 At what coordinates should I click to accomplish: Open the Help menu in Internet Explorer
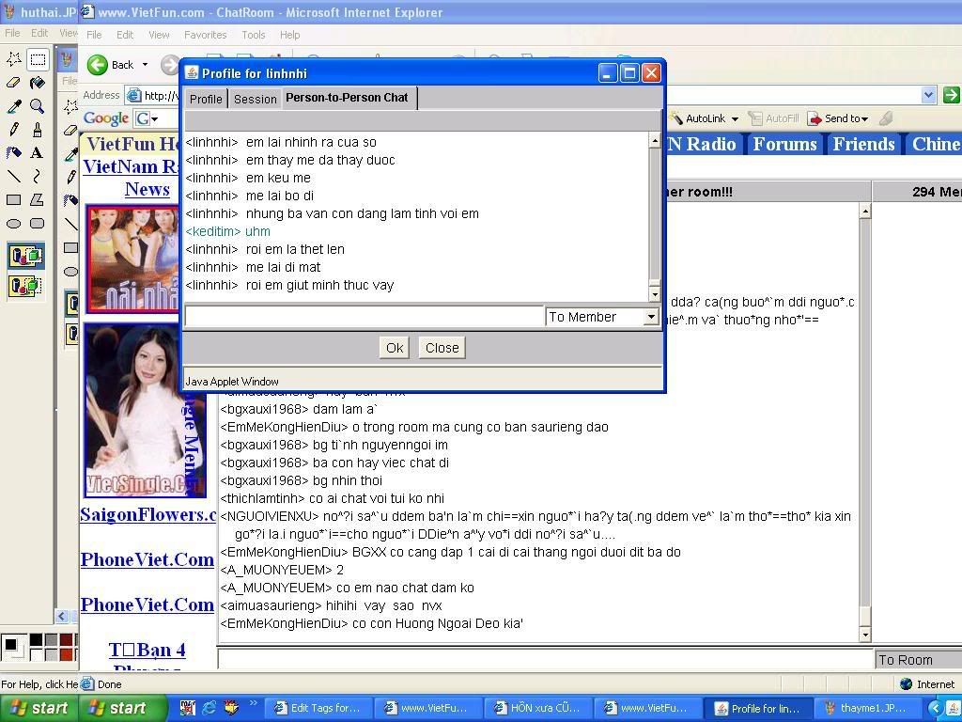tap(290, 35)
